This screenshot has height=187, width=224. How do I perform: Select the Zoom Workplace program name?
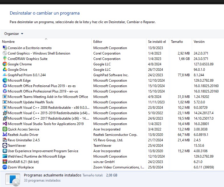tap(21, 167)
